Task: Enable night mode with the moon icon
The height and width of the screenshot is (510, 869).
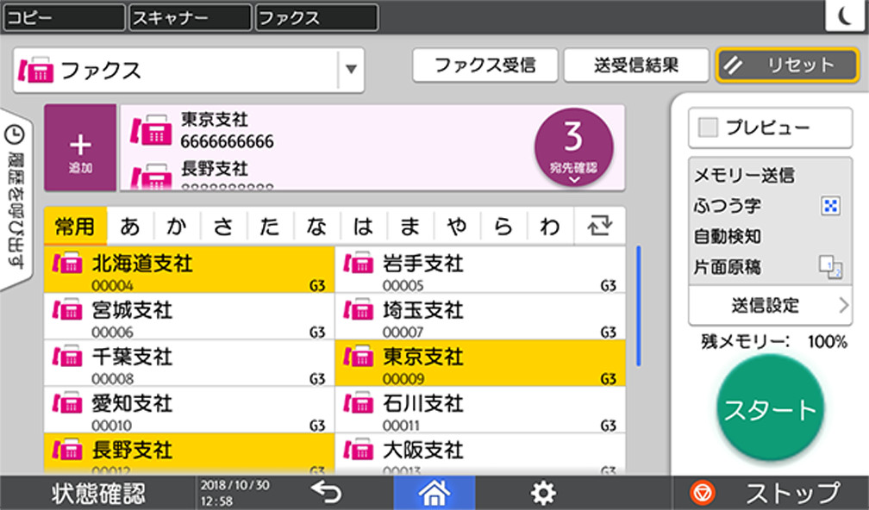Action: [x=846, y=14]
